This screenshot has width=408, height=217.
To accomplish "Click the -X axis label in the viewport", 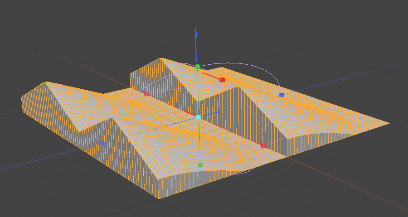I will [x=37, y=51].
